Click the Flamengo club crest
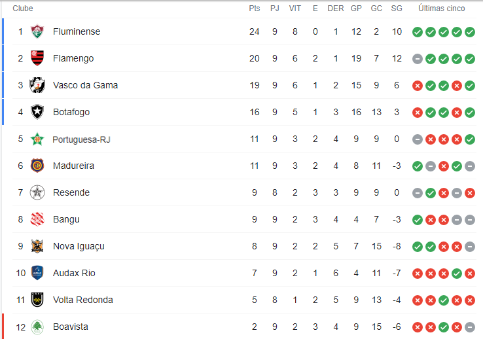This screenshot has height=339, width=483. (x=37, y=58)
